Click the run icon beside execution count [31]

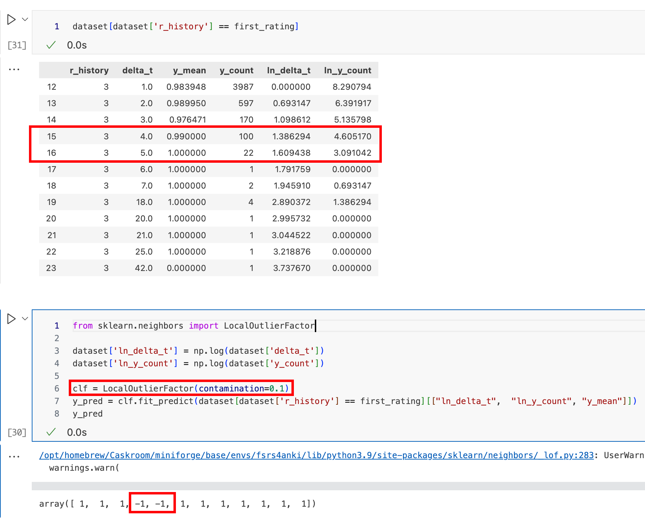point(11,19)
